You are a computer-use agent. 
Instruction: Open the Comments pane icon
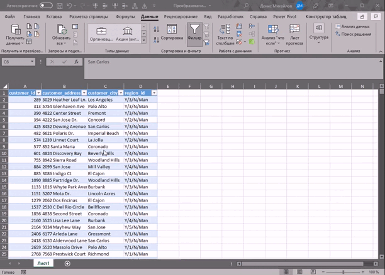(x=376, y=16)
